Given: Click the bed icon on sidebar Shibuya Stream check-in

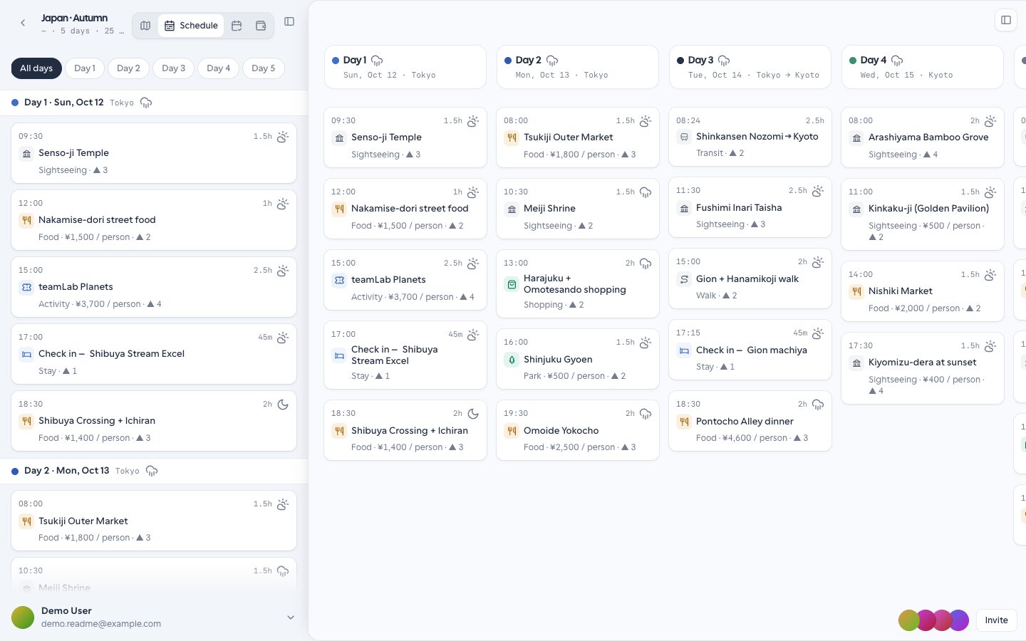Looking at the screenshot, I should [26, 354].
